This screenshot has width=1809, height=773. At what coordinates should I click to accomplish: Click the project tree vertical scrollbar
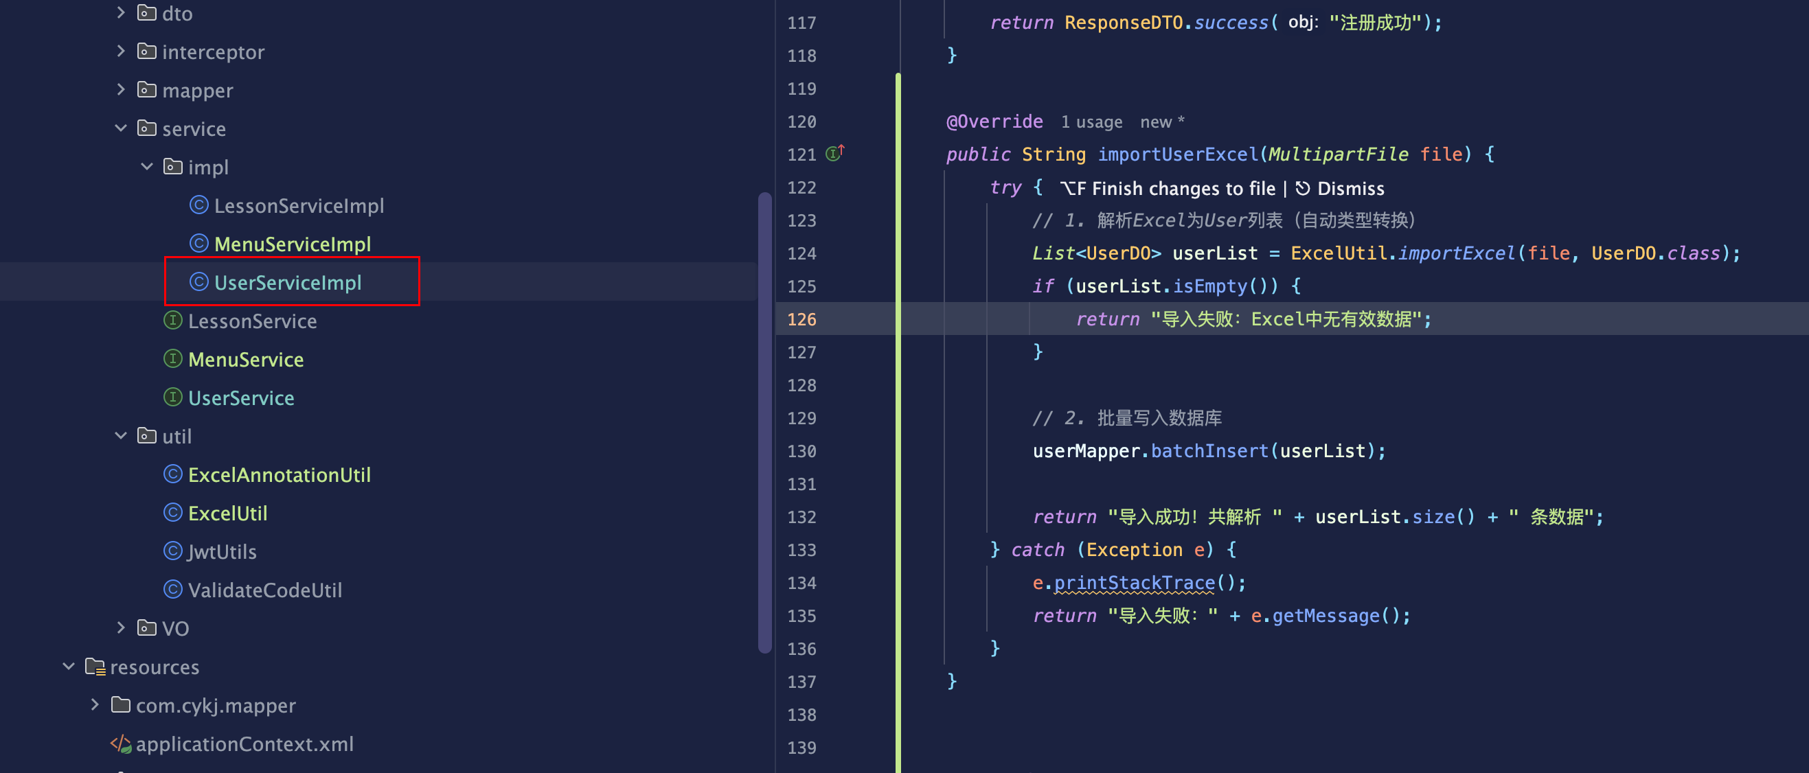pos(765,422)
